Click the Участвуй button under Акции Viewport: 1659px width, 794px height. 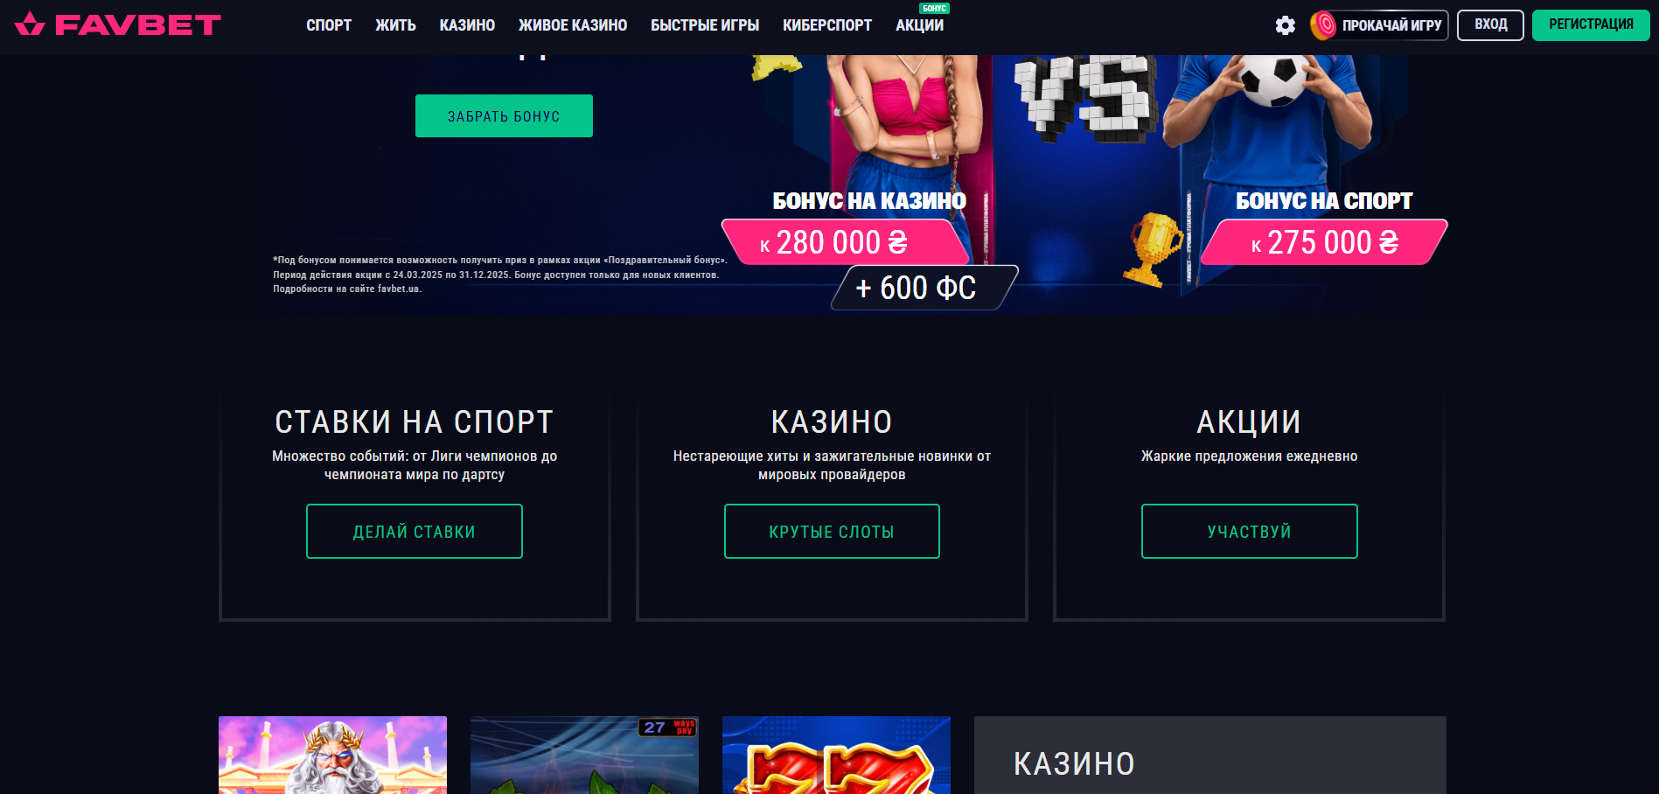[x=1250, y=532]
